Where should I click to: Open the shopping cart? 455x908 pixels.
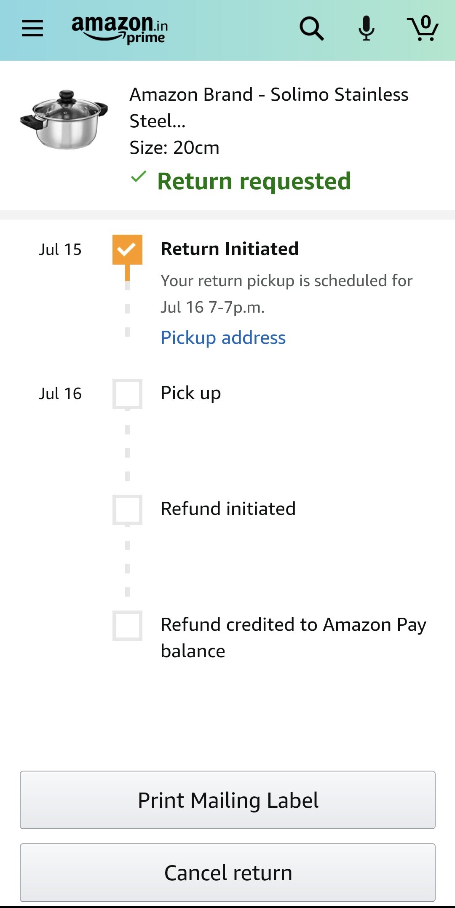point(423,28)
